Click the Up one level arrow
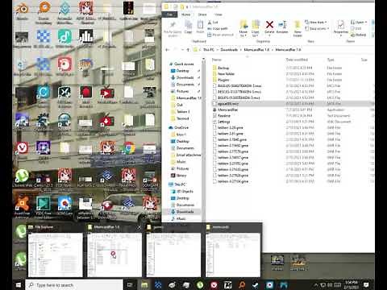This screenshot has height=290, width=387. click(188, 50)
